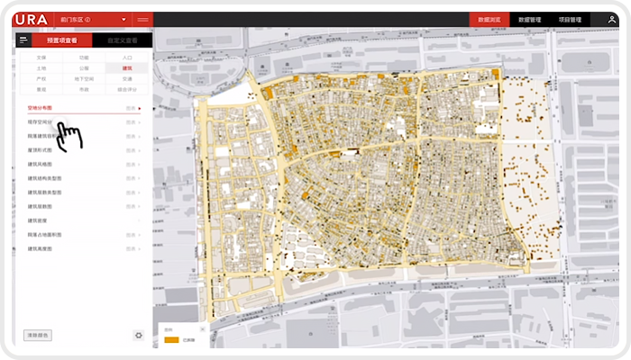The image size is (631, 360).
Task: Open the settings gear at the panel bottom
Action: 139,335
